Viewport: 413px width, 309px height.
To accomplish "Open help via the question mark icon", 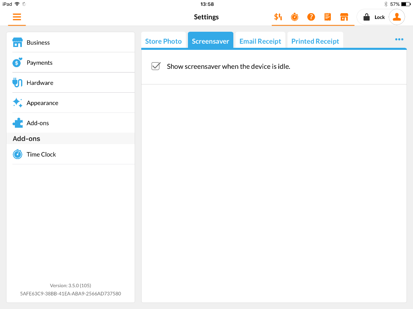I will click(x=311, y=17).
